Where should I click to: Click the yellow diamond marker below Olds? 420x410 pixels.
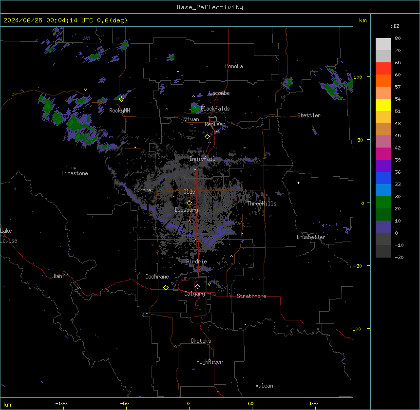[189, 203]
